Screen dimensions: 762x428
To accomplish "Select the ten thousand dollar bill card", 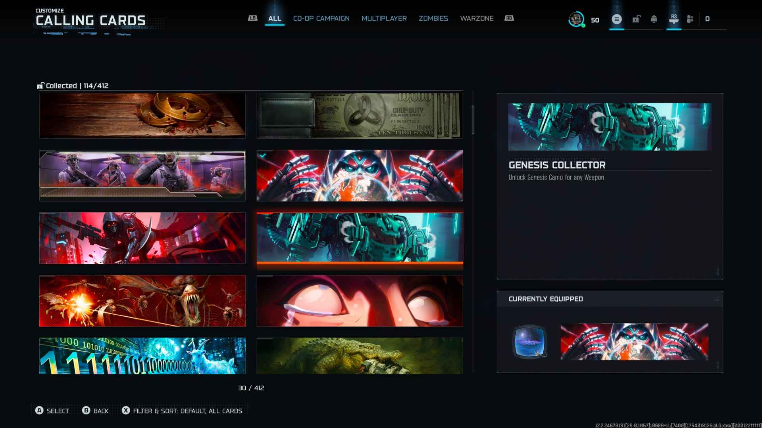I will click(360, 116).
